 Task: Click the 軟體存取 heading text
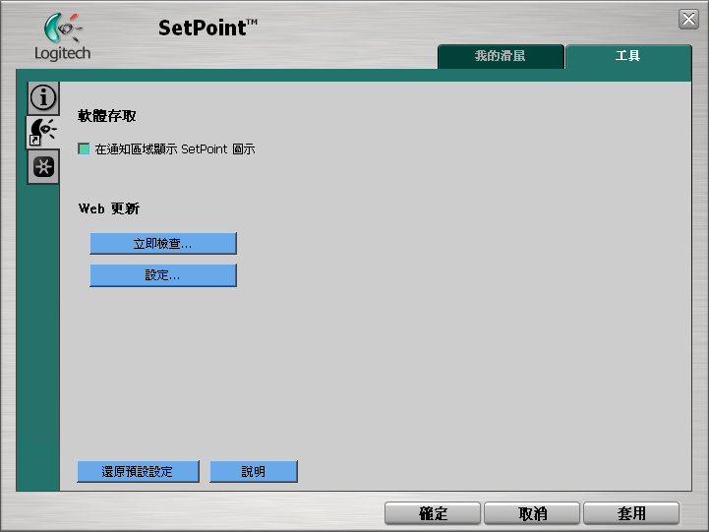point(107,116)
